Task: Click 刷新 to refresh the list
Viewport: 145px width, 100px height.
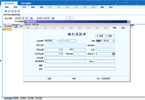Action: click(x=33, y=7)
